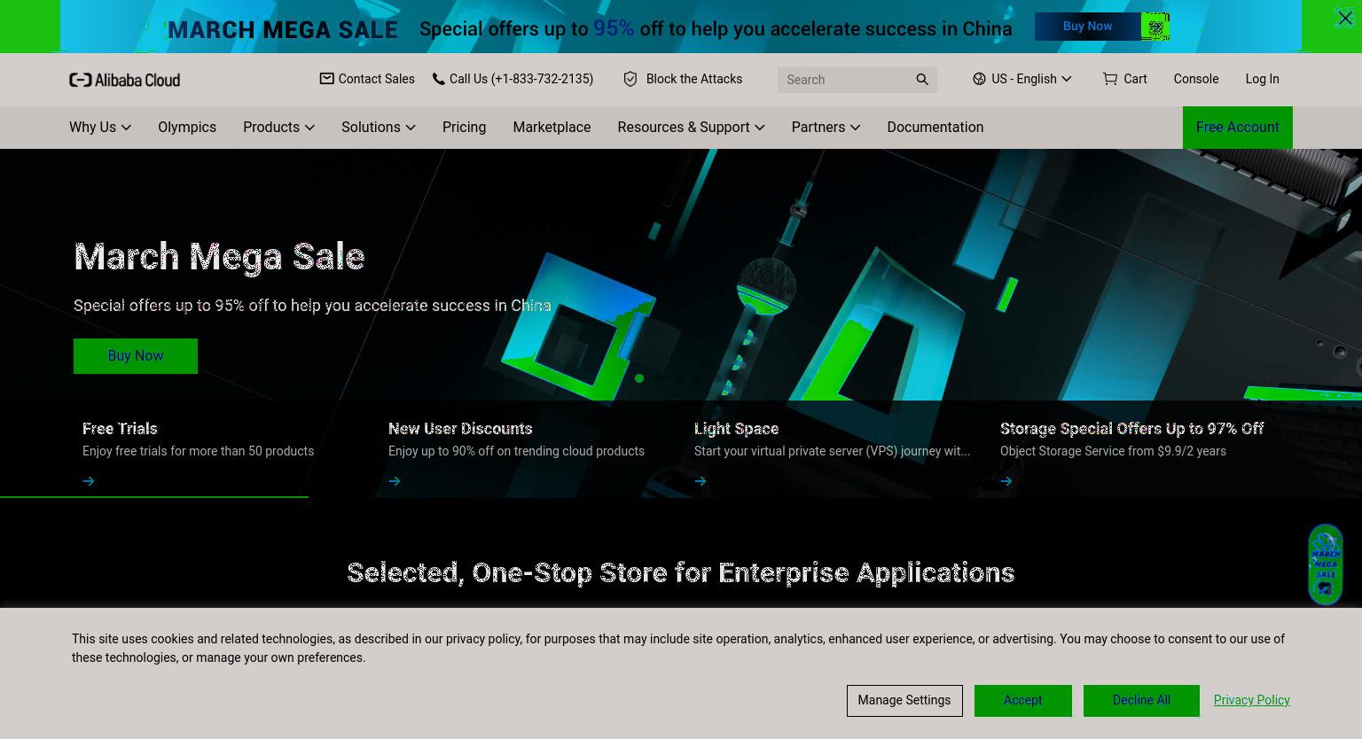1362x739 pixels.
Task: Open the Documentation nav item
Action: pyautogui.click(x=935, y=127)
